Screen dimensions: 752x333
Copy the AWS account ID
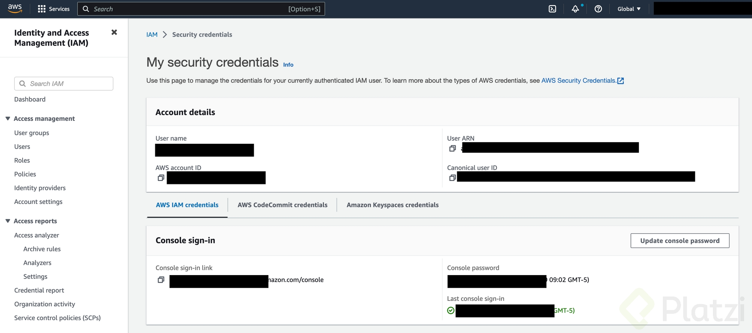coord(161,178)
